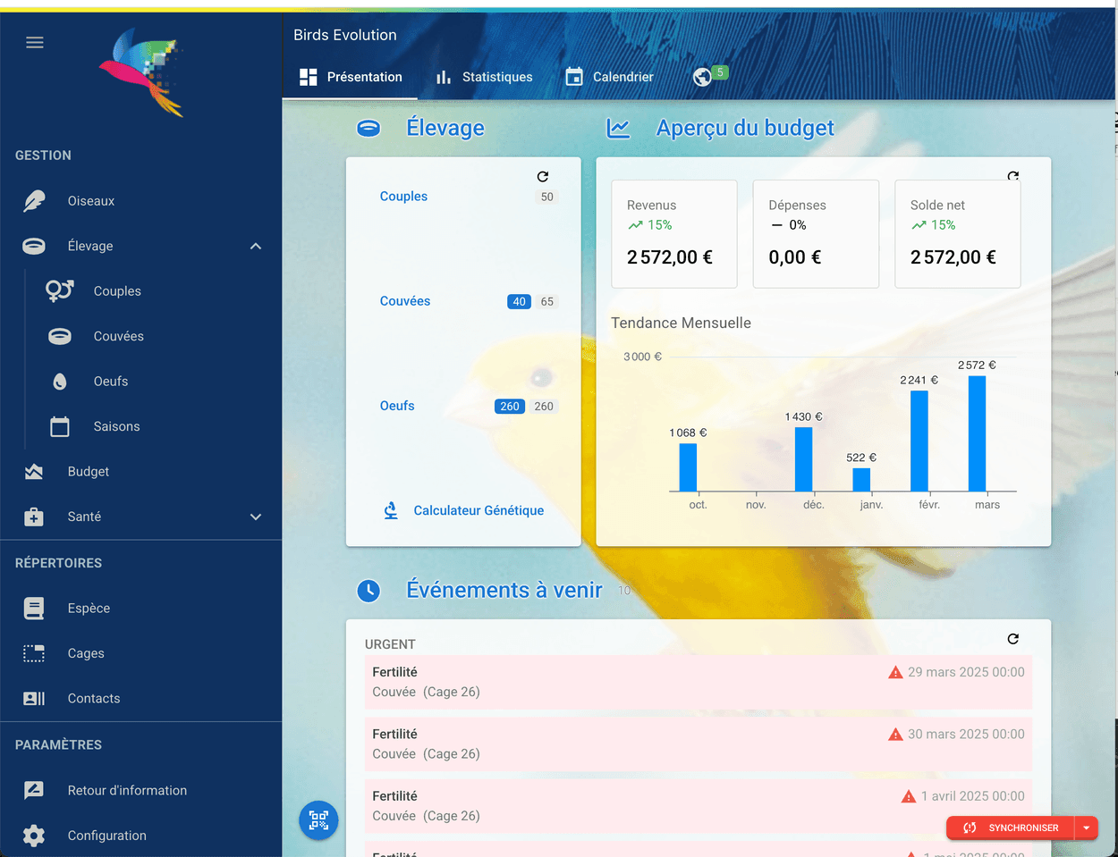
Task: Switch to the Statistiques tab
Action: coord(484,77)
